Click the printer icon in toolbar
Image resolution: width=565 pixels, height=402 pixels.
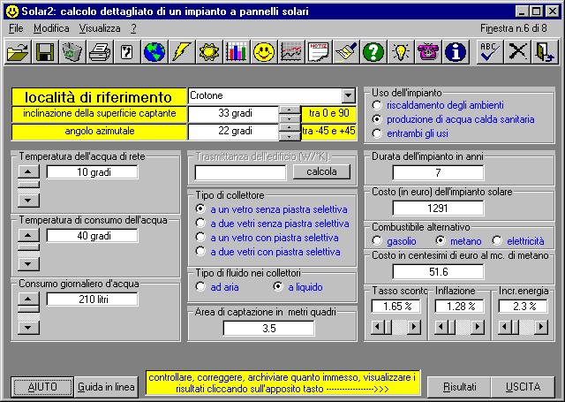(x=100, y=52)
